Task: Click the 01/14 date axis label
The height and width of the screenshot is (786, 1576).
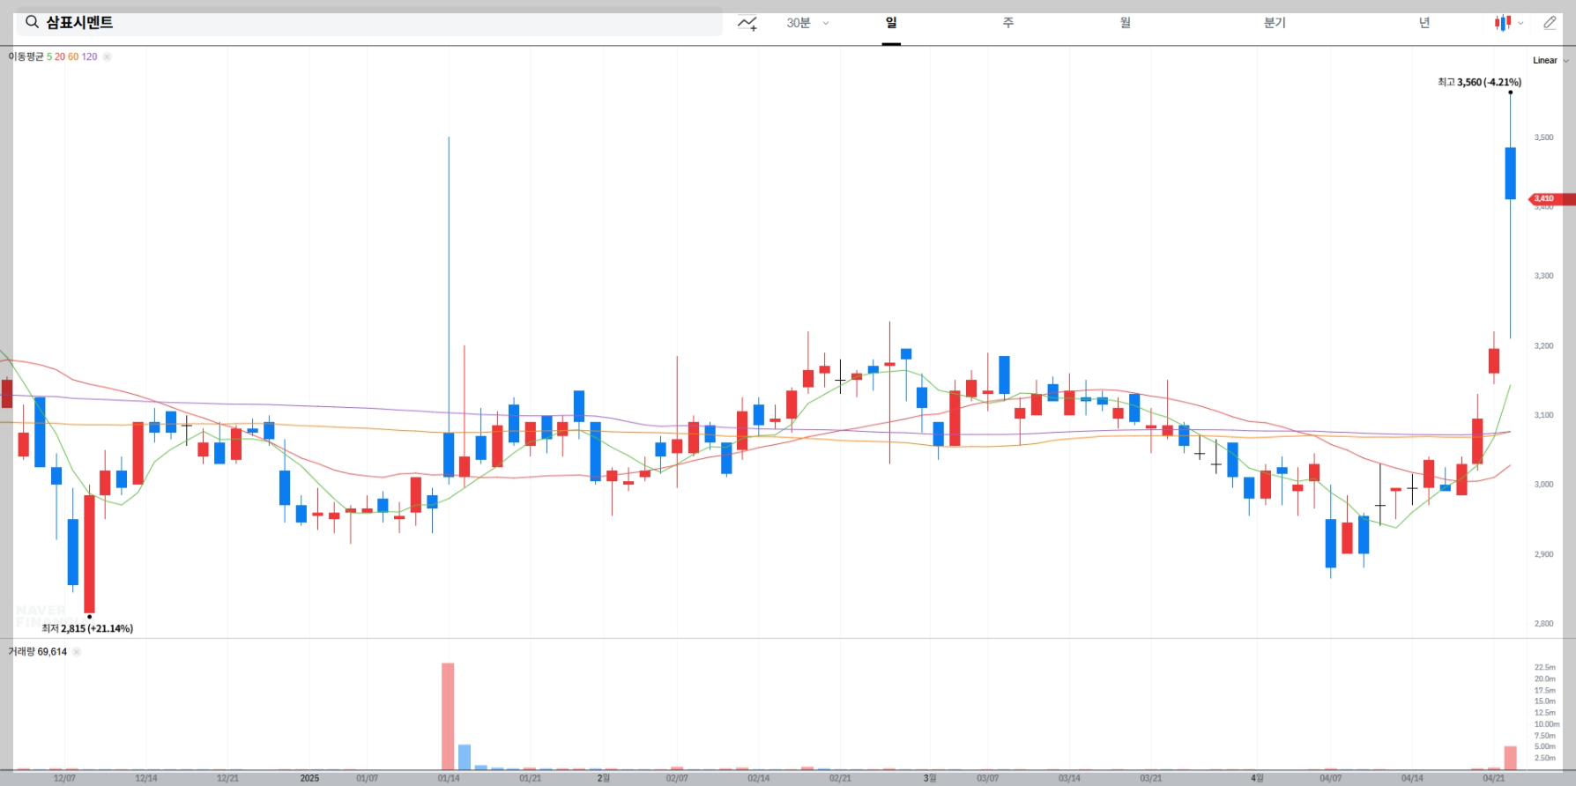Action: tap(449, 778)
